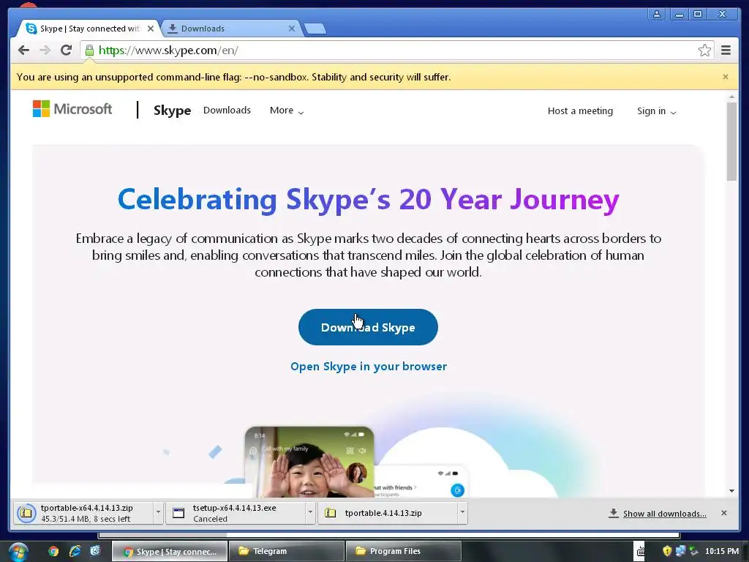Open Skype in your browser link
Viewport: 749px width, 562px height.
coord(369,367)
